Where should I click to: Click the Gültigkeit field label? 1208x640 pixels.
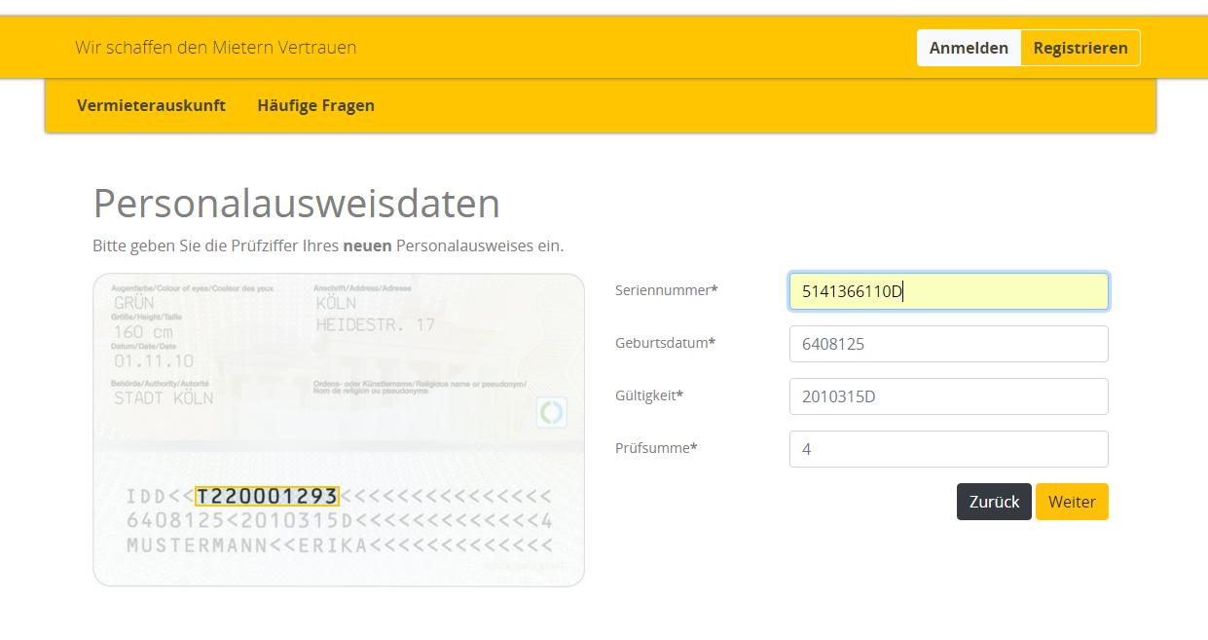coord(649,395)
